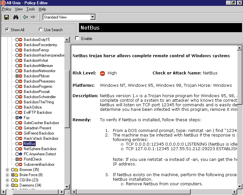Check the Browser folder checkbox
This screenshot has height=195, width=243.
[13, 170]
